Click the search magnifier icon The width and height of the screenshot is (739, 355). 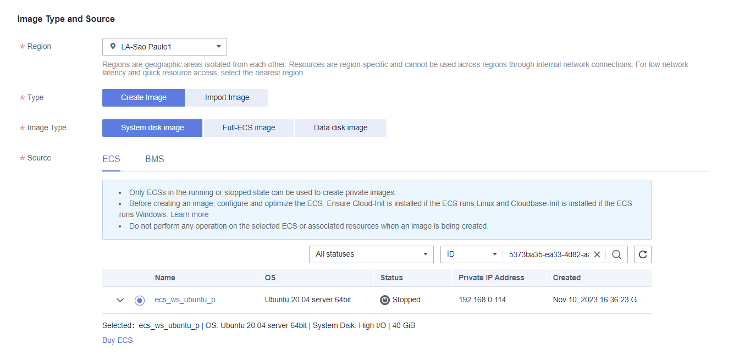616,254
